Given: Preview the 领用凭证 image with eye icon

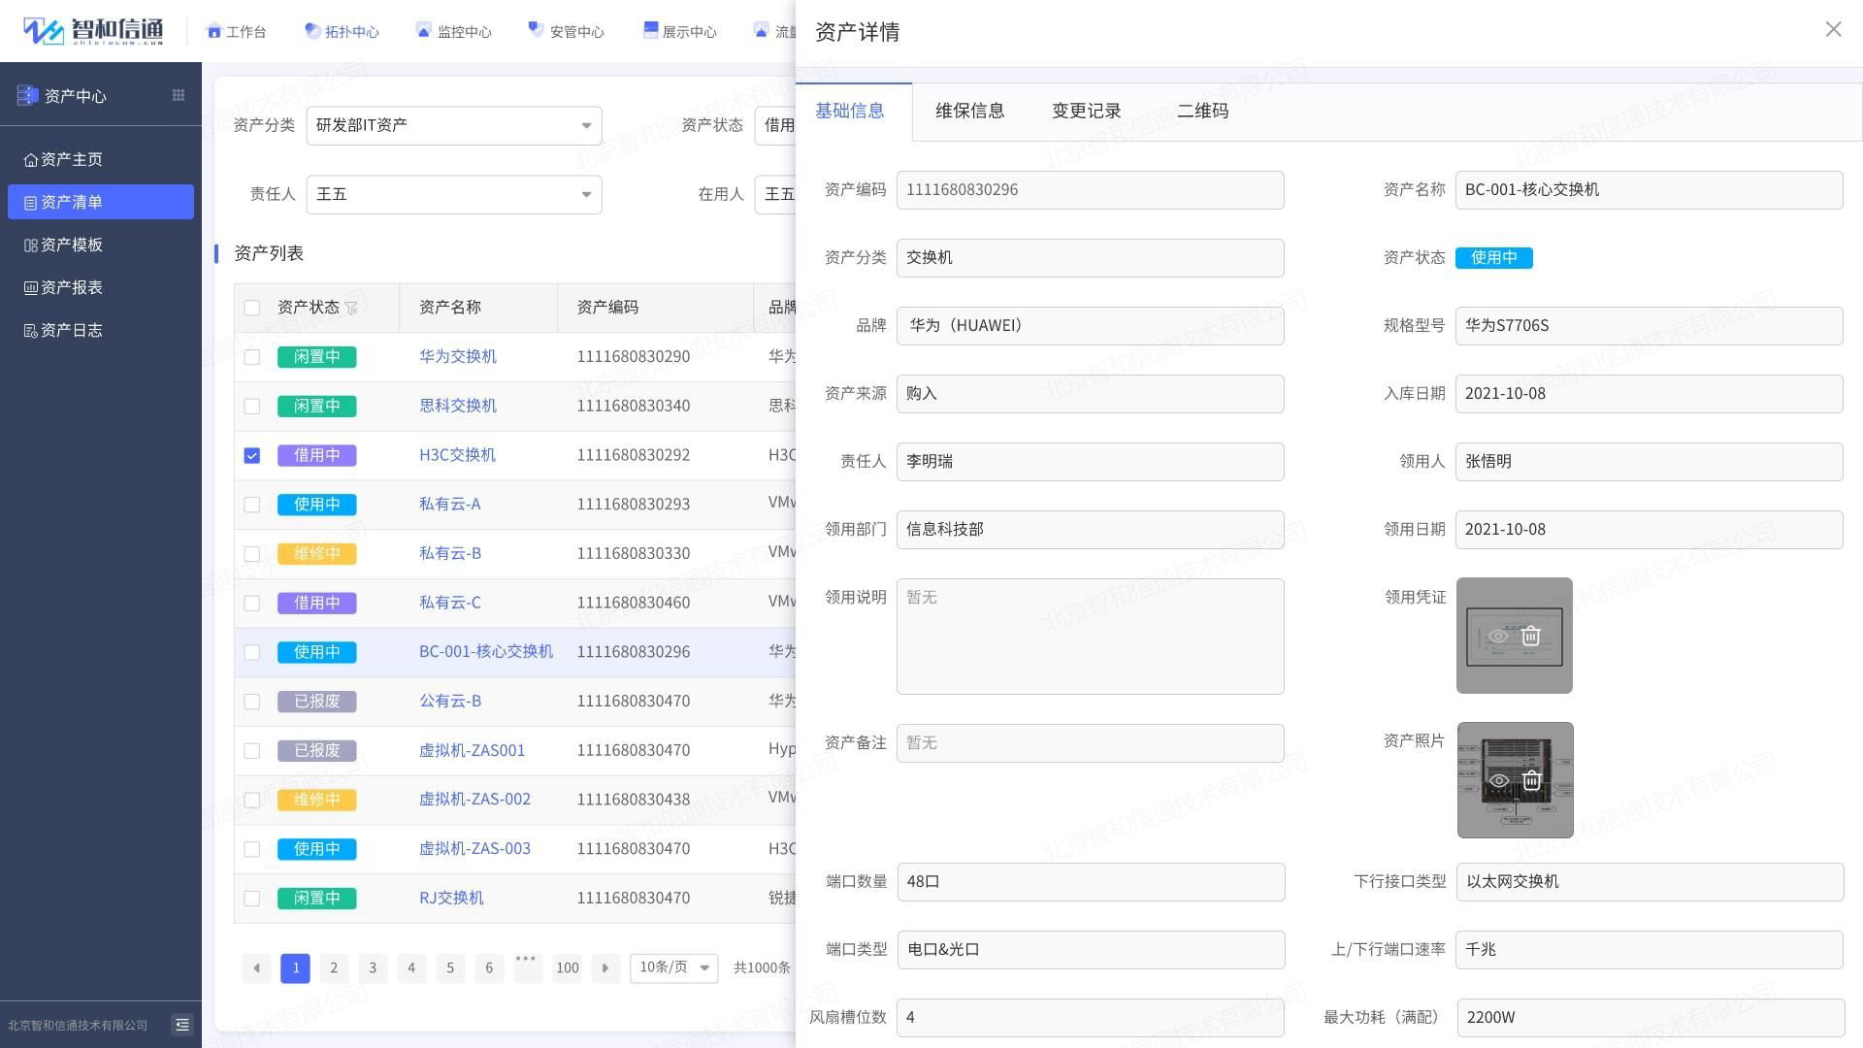Looking at the screenshot, I should (x=1498, y=637).
